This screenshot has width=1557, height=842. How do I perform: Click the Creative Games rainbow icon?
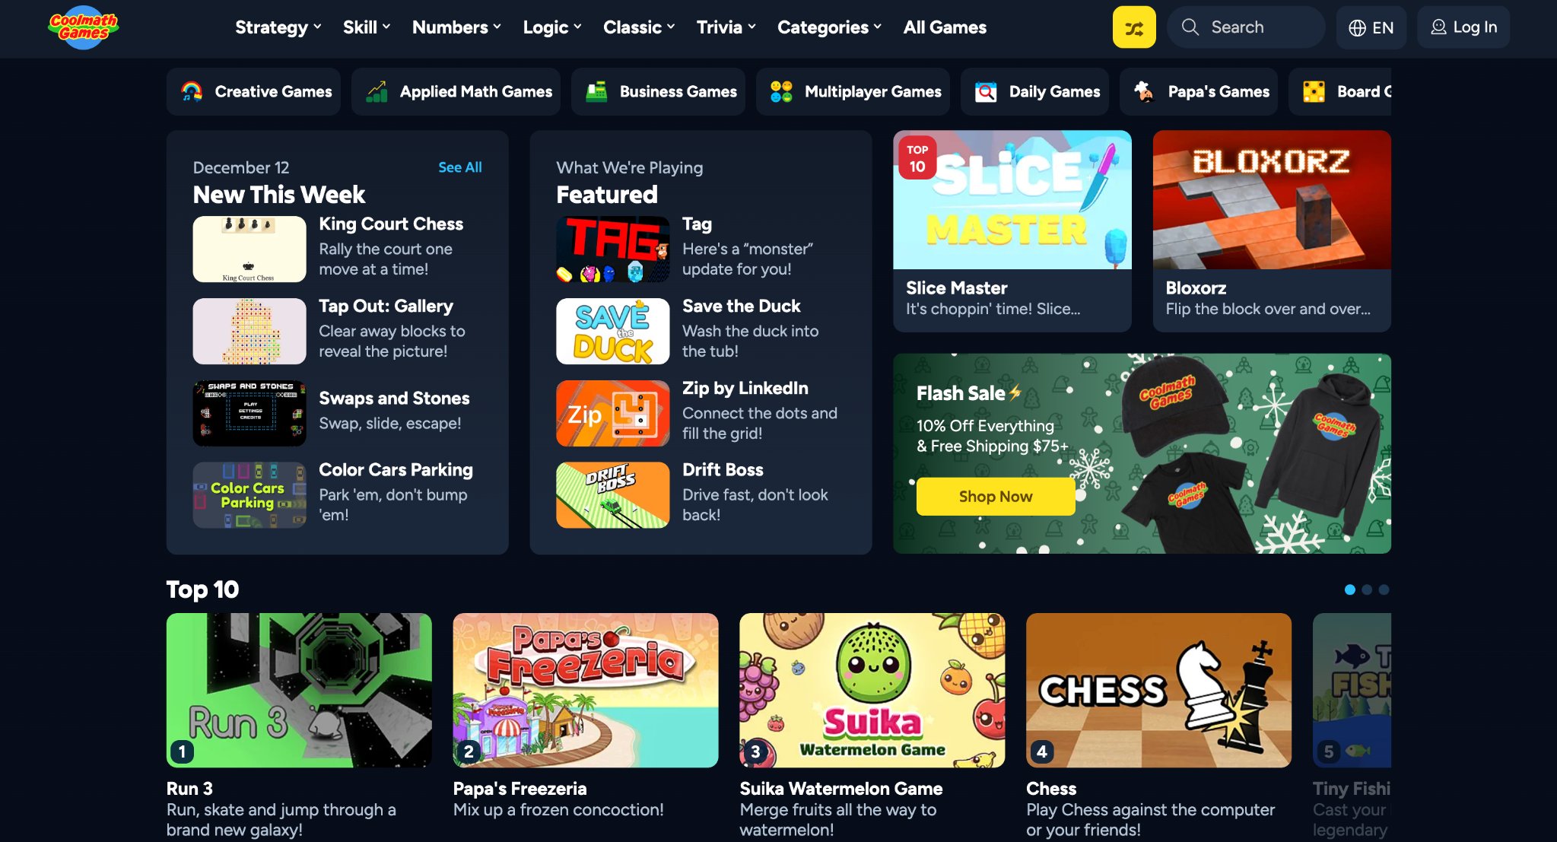(192, 92)
